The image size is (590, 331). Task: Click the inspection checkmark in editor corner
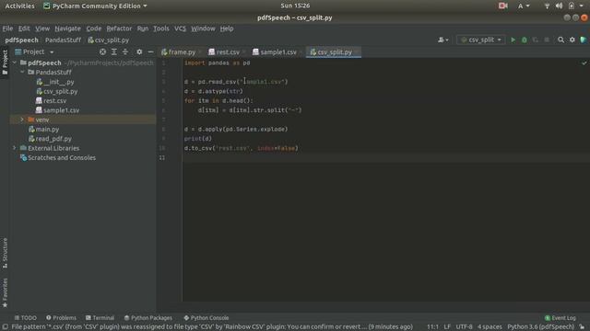click(x=584, y=63)
